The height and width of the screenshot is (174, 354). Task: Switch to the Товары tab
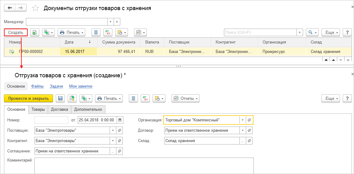pyautogui.click(x=38, y=110)
